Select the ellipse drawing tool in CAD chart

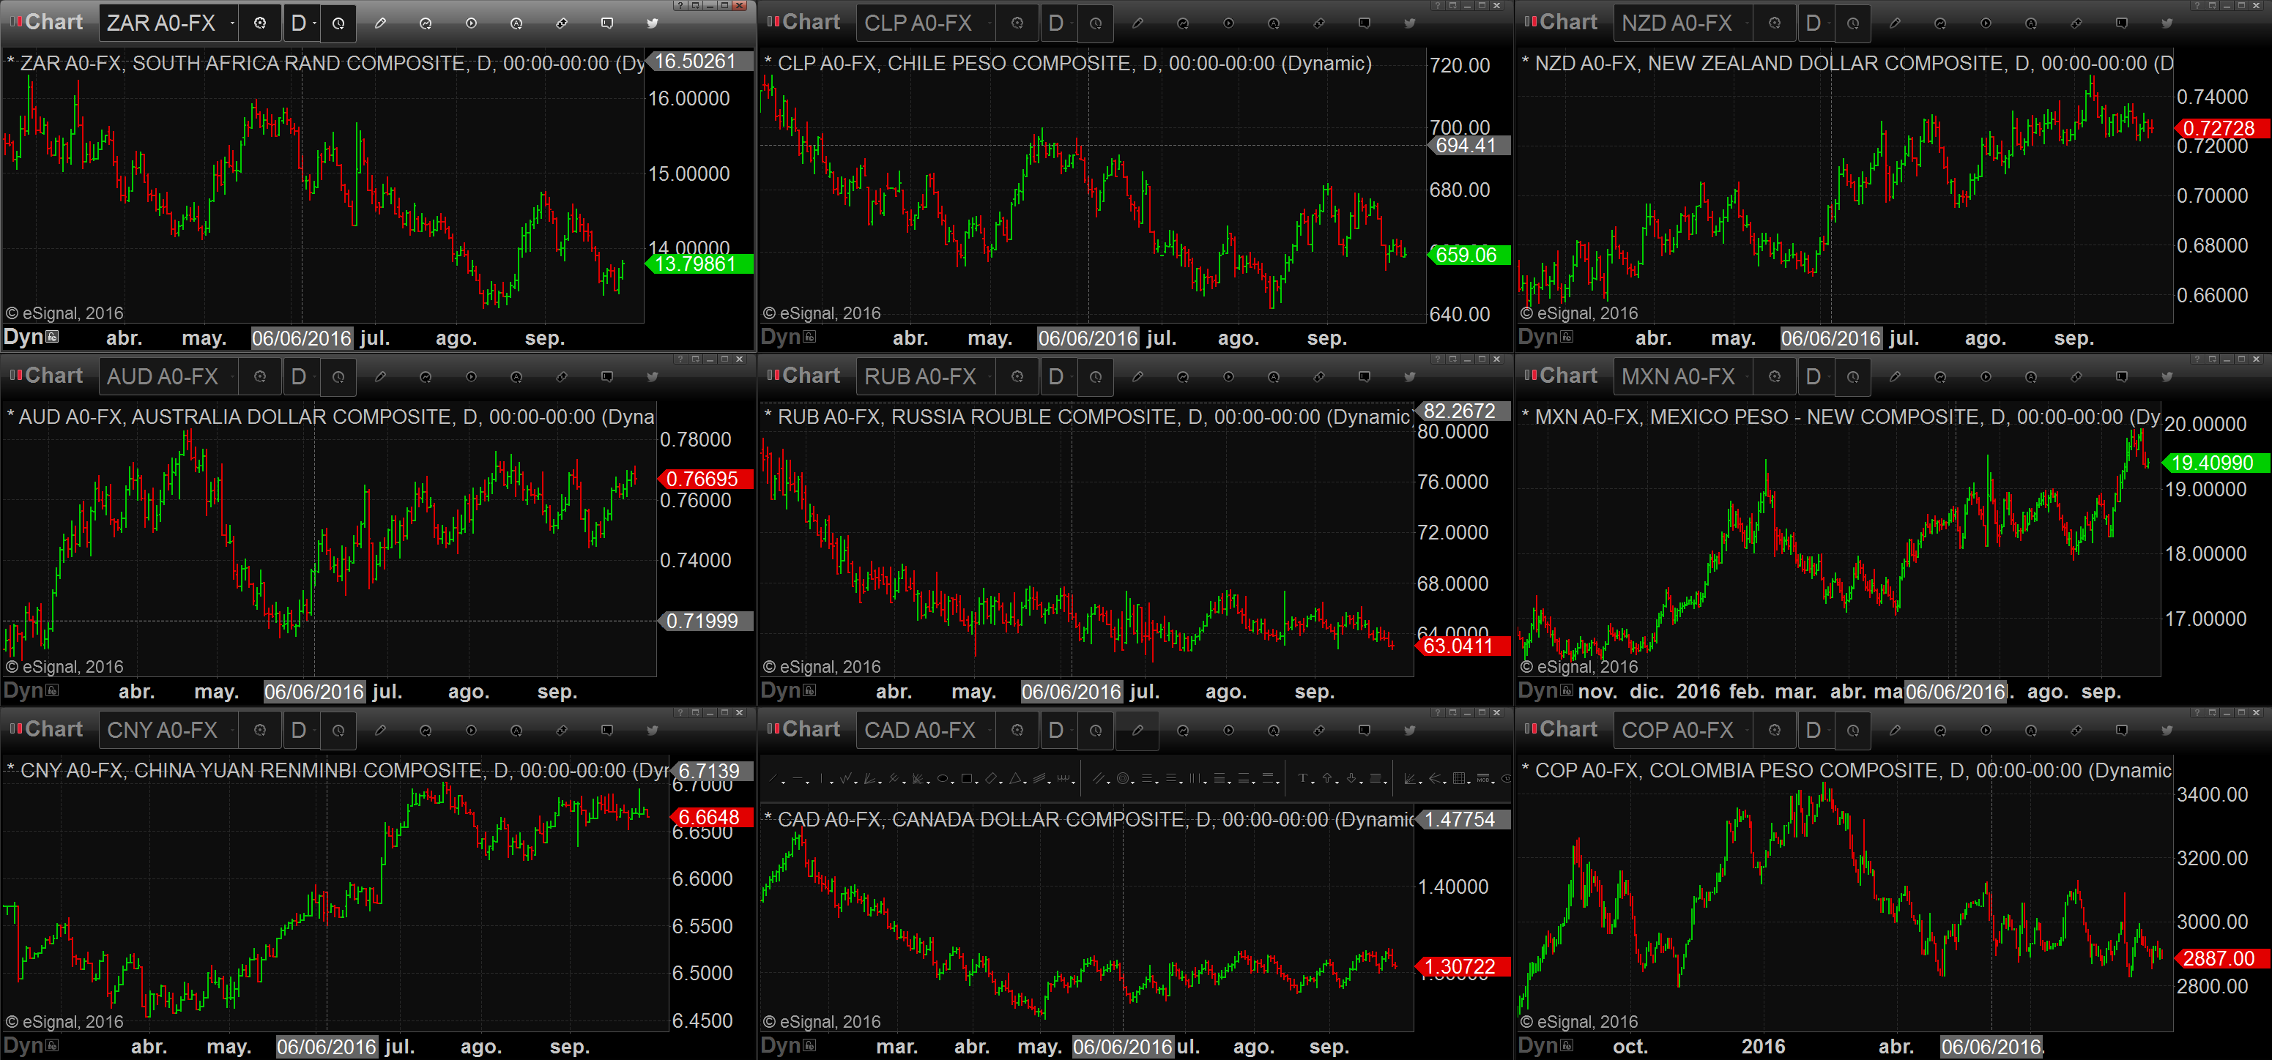click(x=943, y=779)
